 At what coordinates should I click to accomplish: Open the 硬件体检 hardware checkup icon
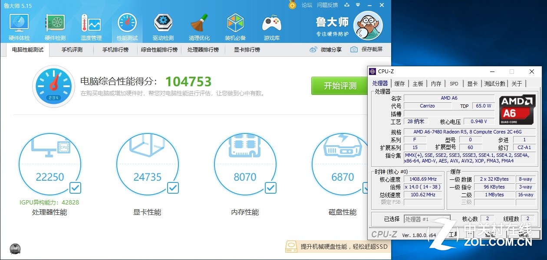19,26
